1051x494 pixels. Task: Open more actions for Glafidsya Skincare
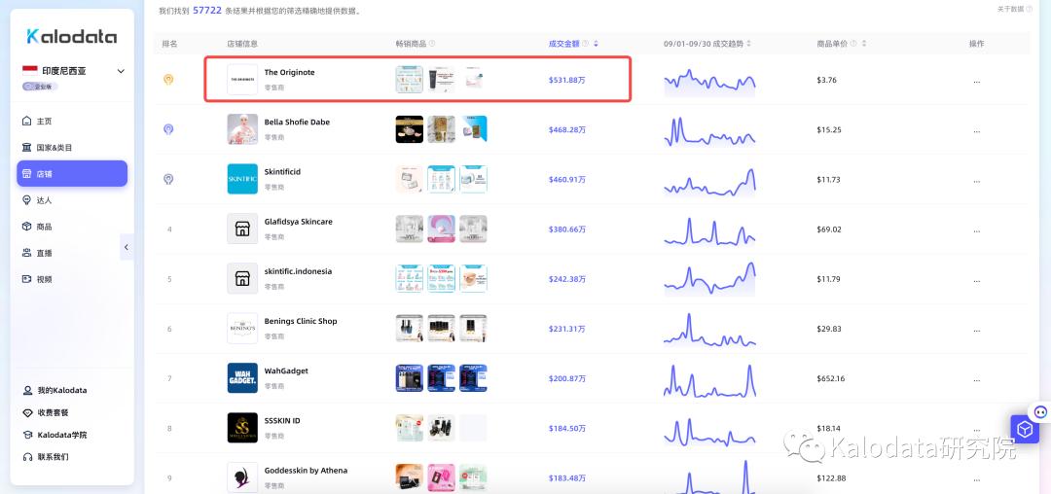click(x=977, y=229)
